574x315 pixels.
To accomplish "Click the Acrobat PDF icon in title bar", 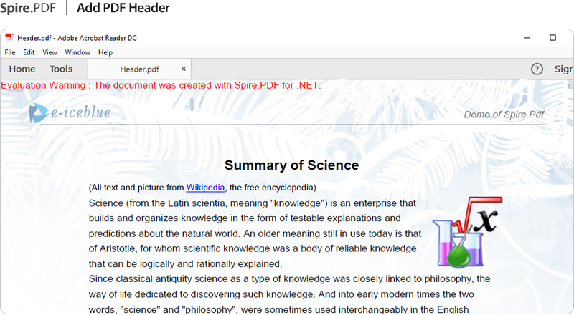I will click(10, 38).
